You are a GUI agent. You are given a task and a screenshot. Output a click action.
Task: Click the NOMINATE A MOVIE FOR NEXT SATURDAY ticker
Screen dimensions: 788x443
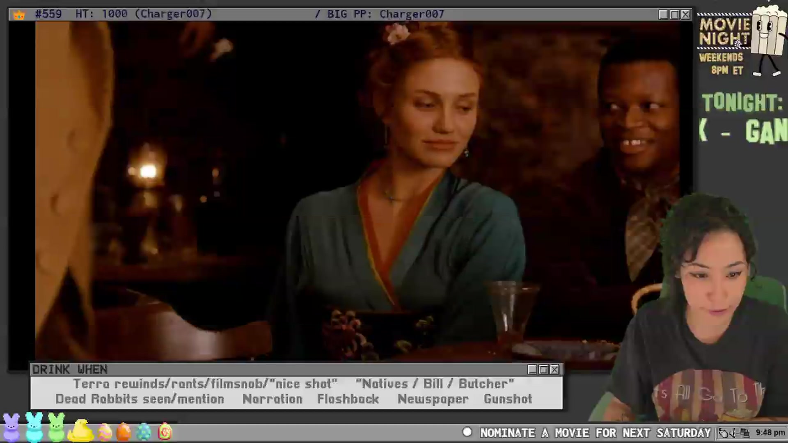(595, 433)
